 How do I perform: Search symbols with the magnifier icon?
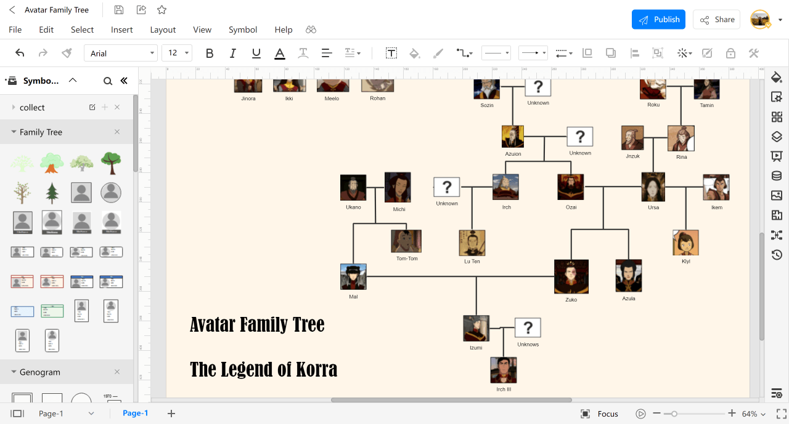click(x=108, y=81)
